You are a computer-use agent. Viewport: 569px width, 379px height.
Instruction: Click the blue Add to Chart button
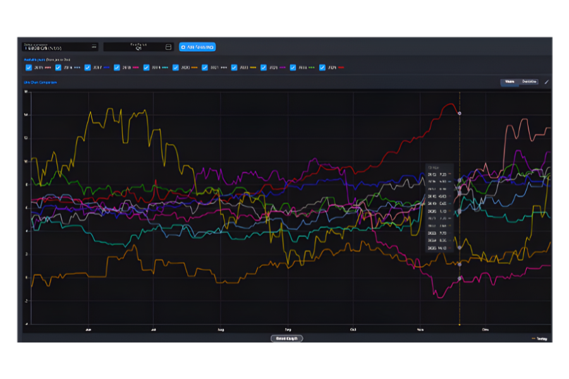[x=196, y=46]
